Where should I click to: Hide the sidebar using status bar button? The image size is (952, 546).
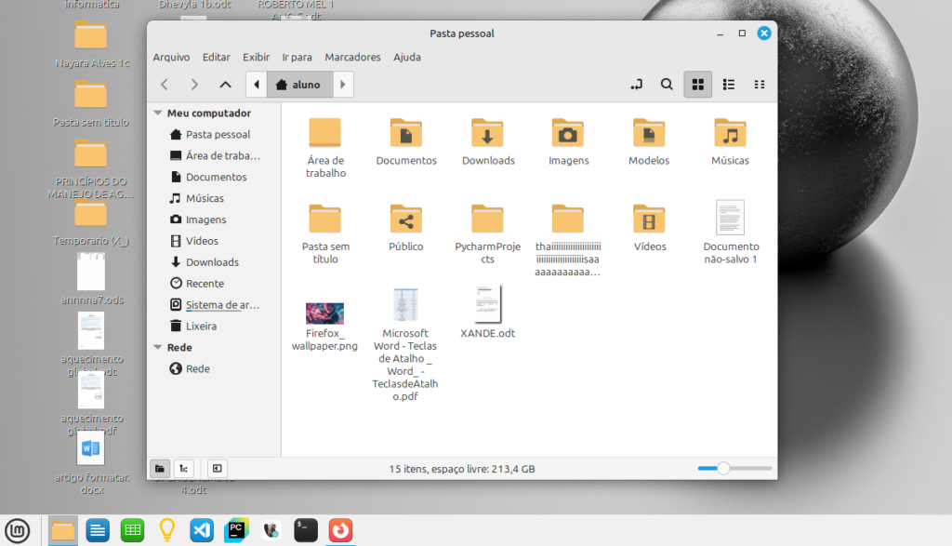coord(216,469)
